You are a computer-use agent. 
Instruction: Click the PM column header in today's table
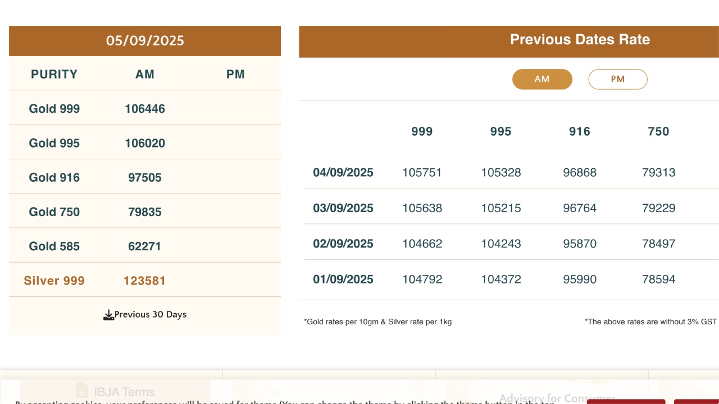[x=235, y=75]
